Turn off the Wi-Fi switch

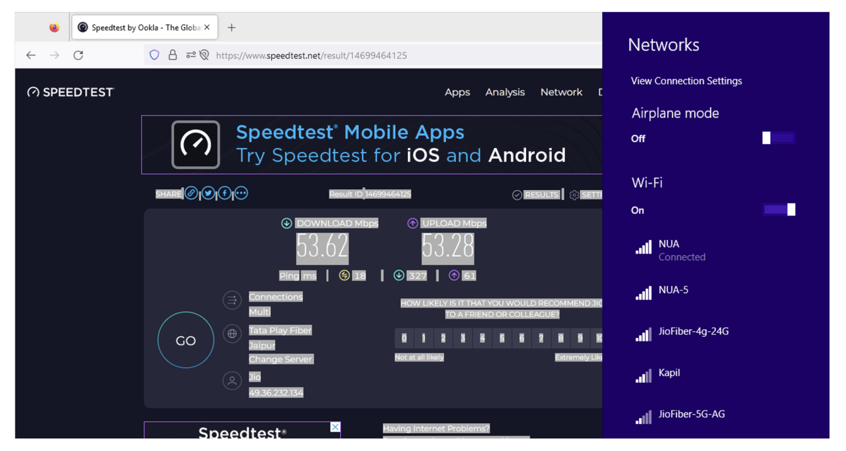779,210
